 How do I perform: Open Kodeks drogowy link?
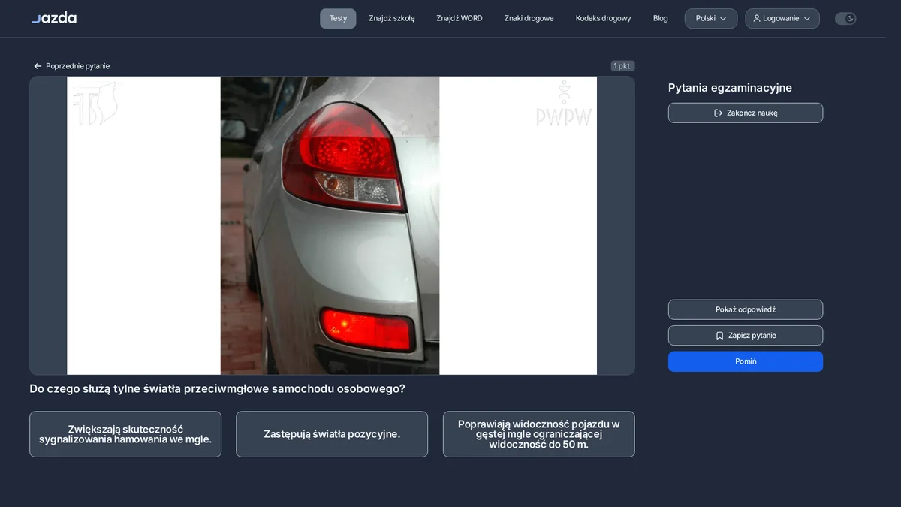click(604, 18)
